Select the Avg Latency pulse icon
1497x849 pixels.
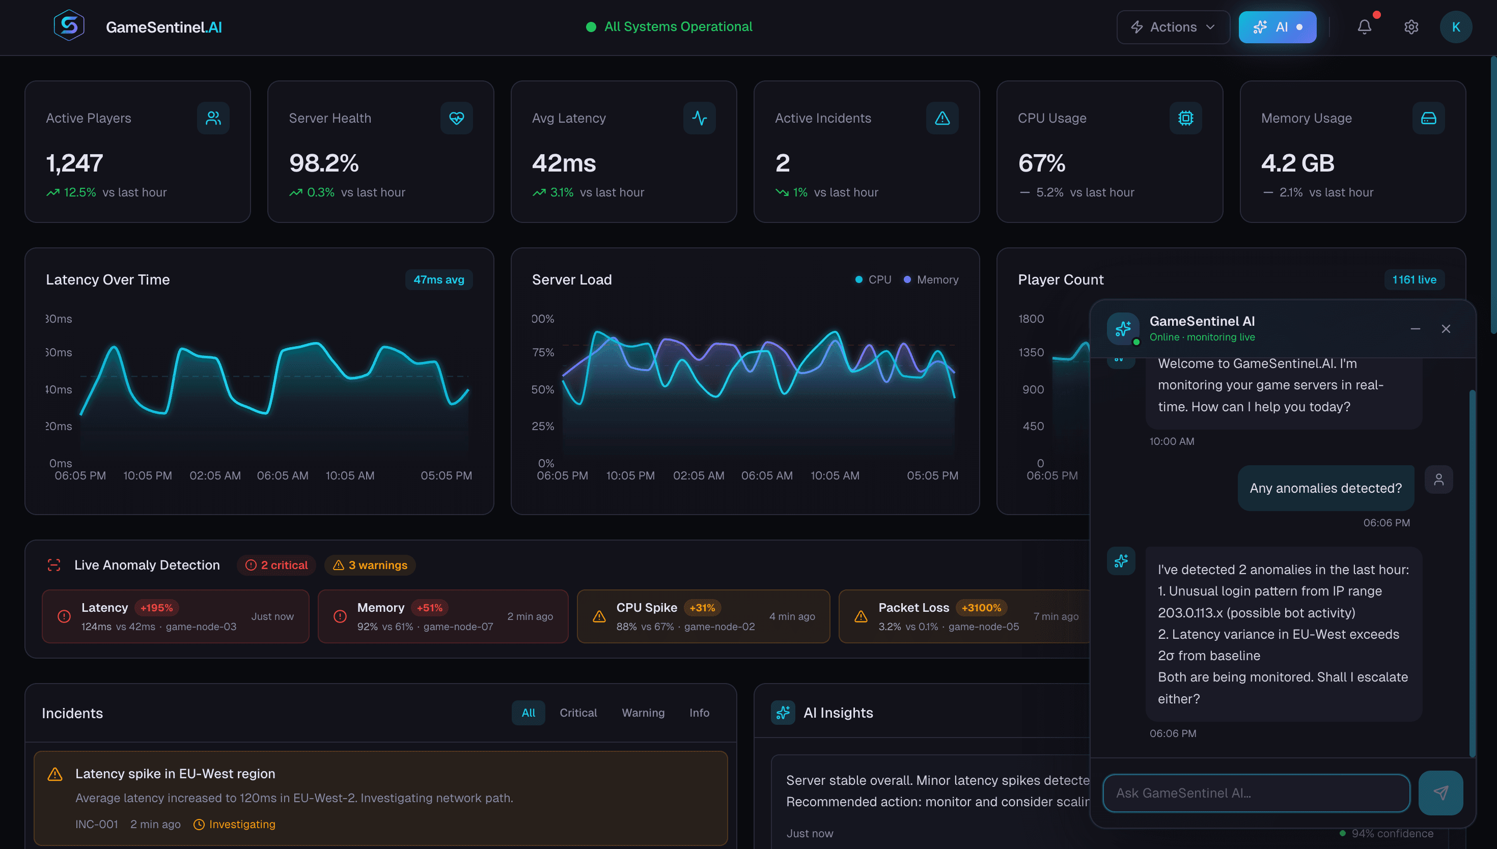click(x=699, y=118)
